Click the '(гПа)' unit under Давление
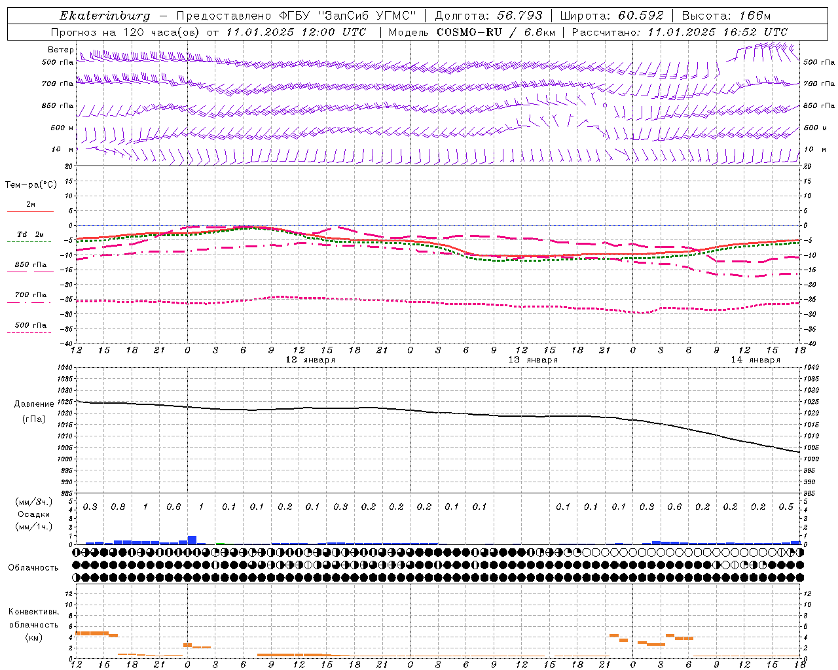This screenshot has width=838, height=670. [x=34, y=419]
